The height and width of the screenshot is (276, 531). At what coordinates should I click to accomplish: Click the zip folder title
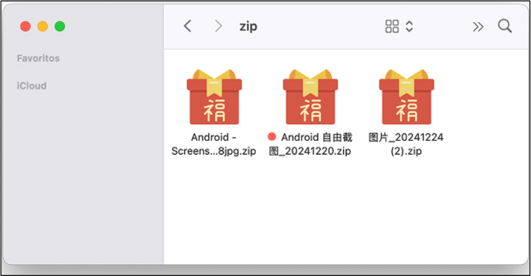[x=248, y=26]
